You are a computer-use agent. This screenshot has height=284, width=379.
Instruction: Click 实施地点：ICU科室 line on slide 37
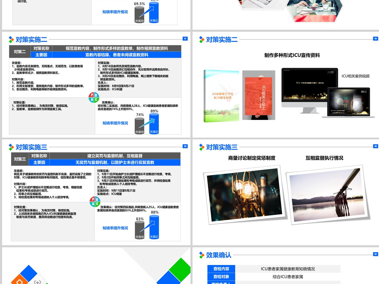[x=110, y=89]
